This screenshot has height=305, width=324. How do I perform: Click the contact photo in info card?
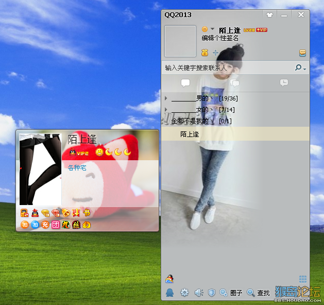41,169
